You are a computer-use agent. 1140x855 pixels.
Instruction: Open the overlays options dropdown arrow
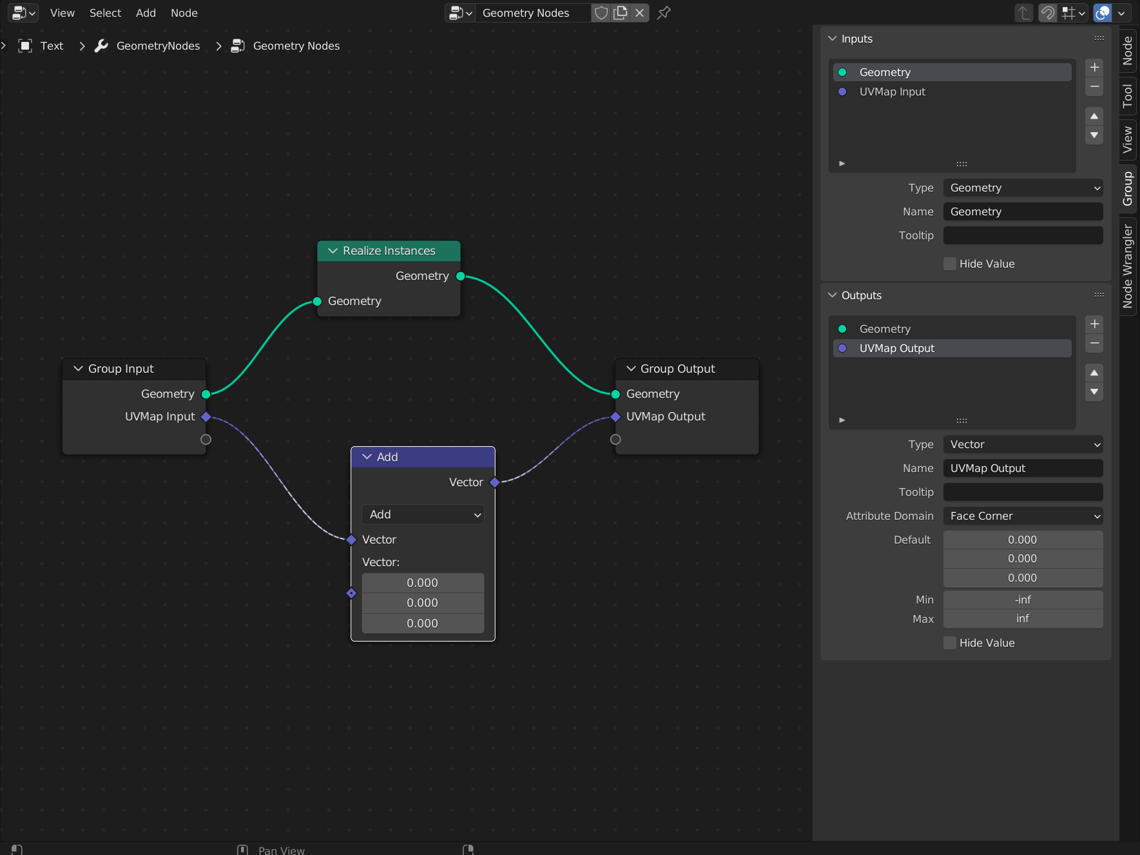pos(1122,13)
